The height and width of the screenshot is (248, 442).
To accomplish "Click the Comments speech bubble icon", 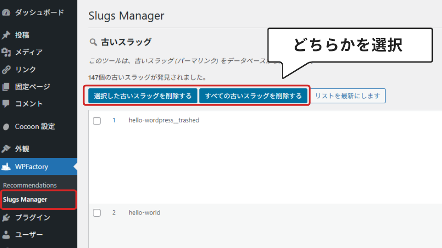I will 6,104.
